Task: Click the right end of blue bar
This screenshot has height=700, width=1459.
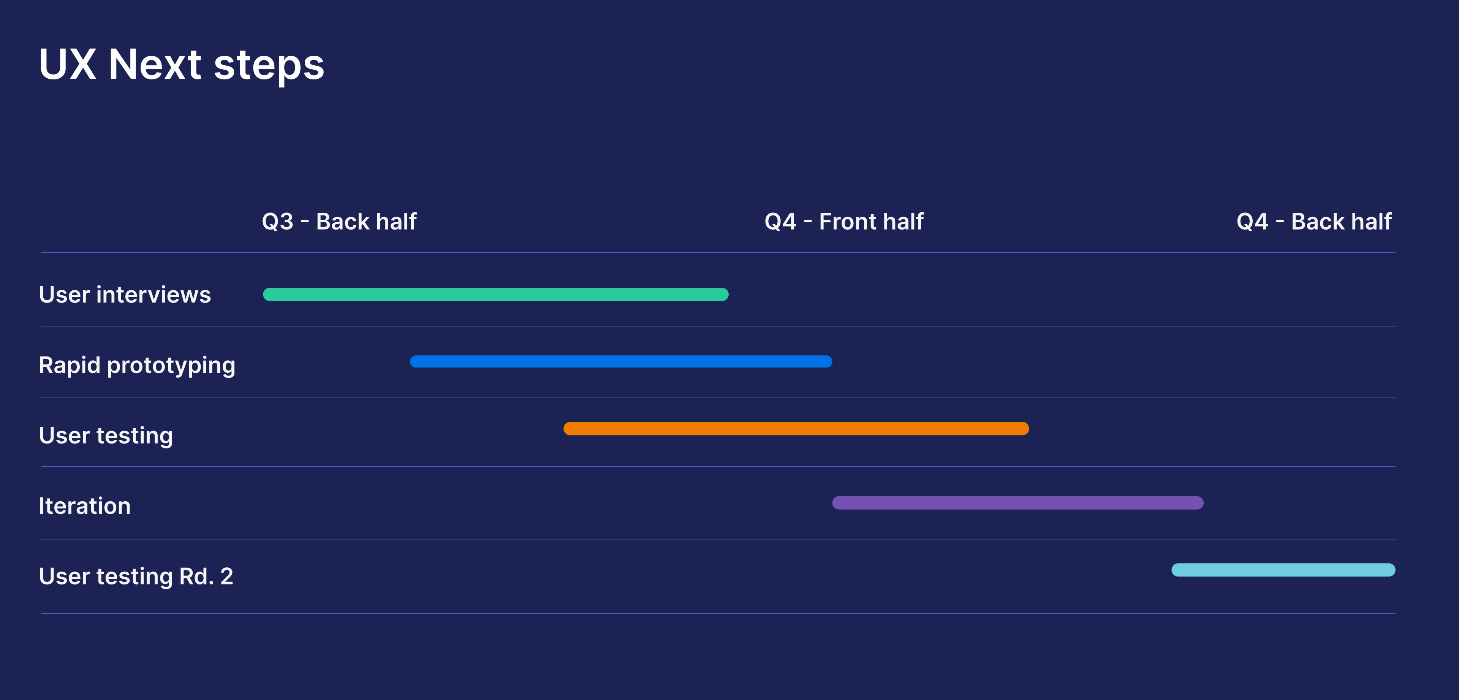Action: tap(826, 361)
